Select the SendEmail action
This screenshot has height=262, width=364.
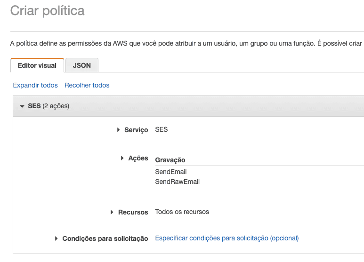click(x=171, y=172)
